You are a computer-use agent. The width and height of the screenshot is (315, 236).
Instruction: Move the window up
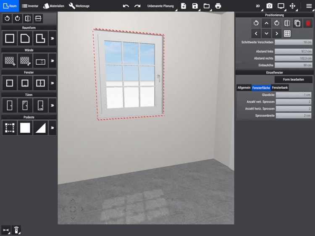266,23
